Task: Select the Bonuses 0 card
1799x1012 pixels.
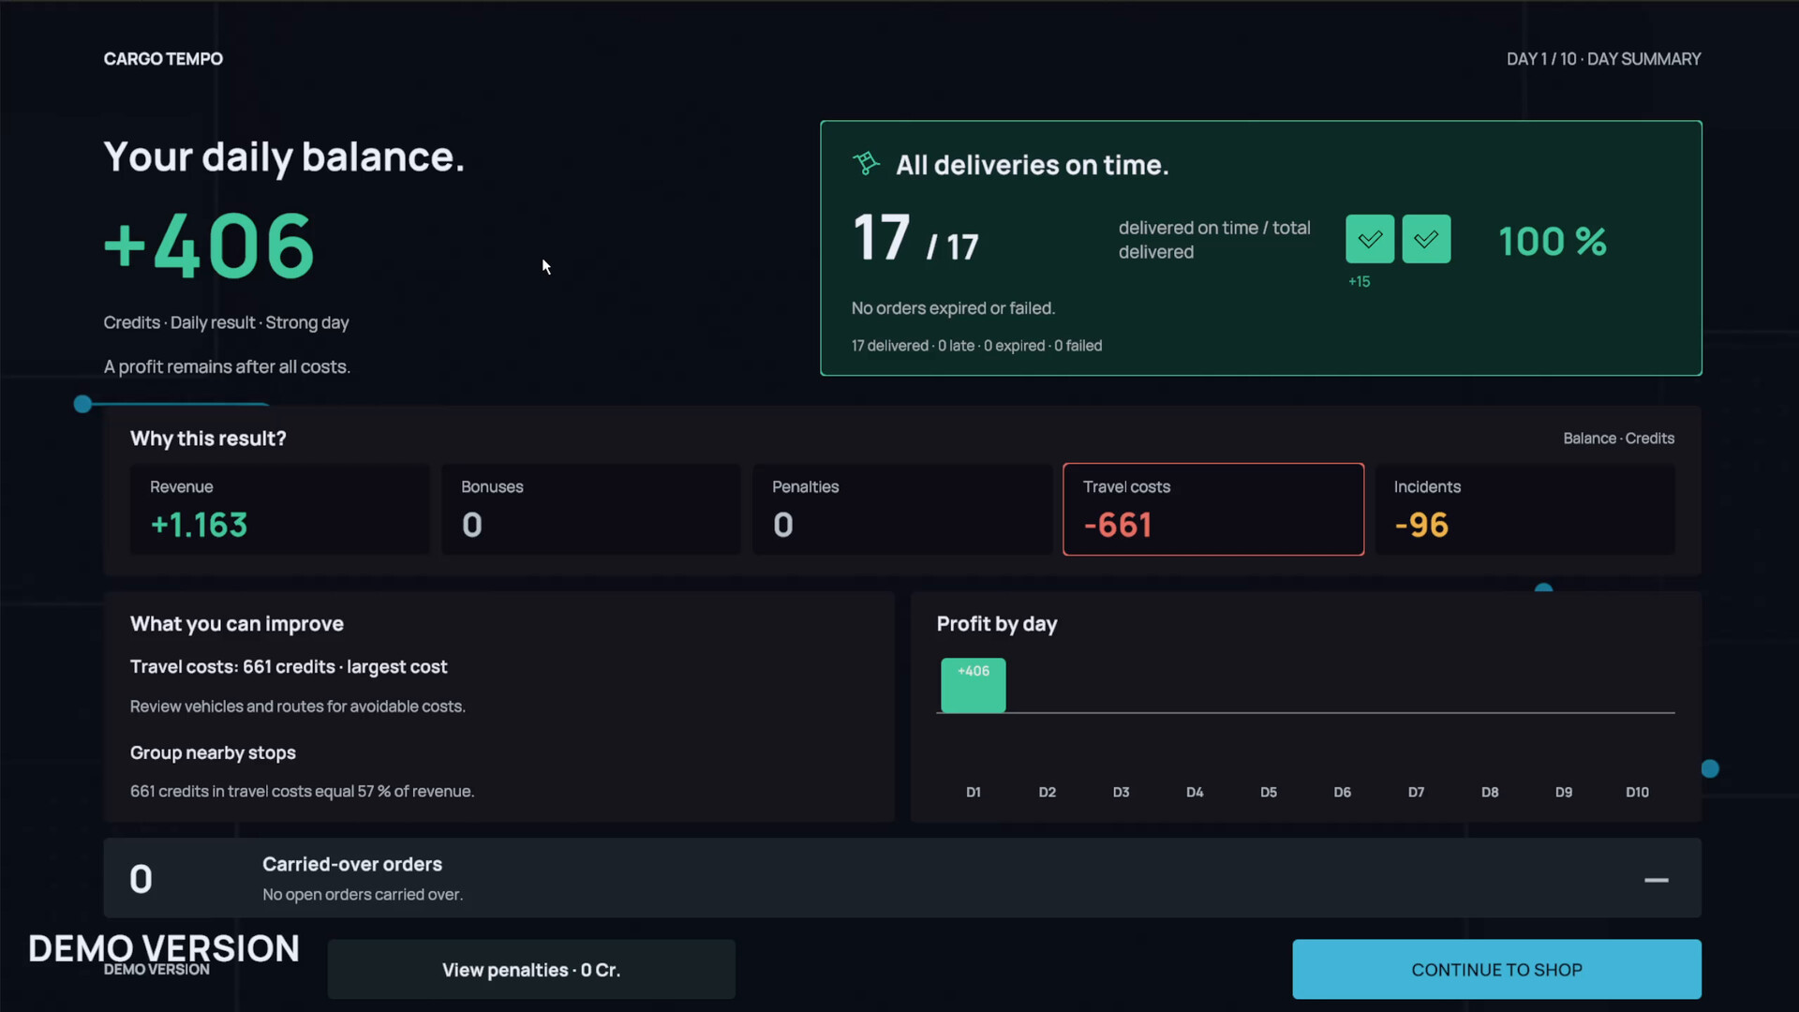Action: 590,509
